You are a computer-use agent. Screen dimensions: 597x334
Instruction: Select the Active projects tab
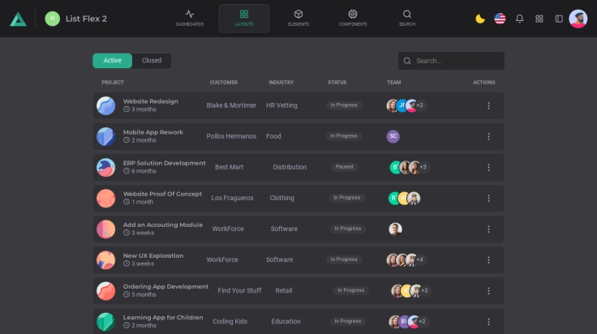pos(113,61)
